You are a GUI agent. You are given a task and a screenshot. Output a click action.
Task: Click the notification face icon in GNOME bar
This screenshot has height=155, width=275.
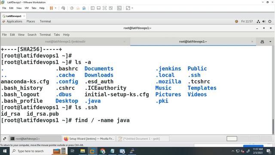(x=236, y=22)
